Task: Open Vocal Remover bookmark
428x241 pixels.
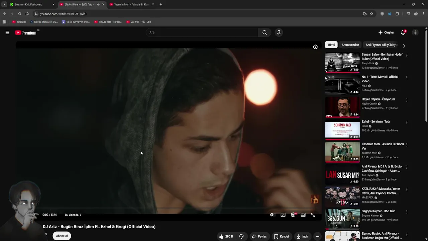Action: [76, 22]
